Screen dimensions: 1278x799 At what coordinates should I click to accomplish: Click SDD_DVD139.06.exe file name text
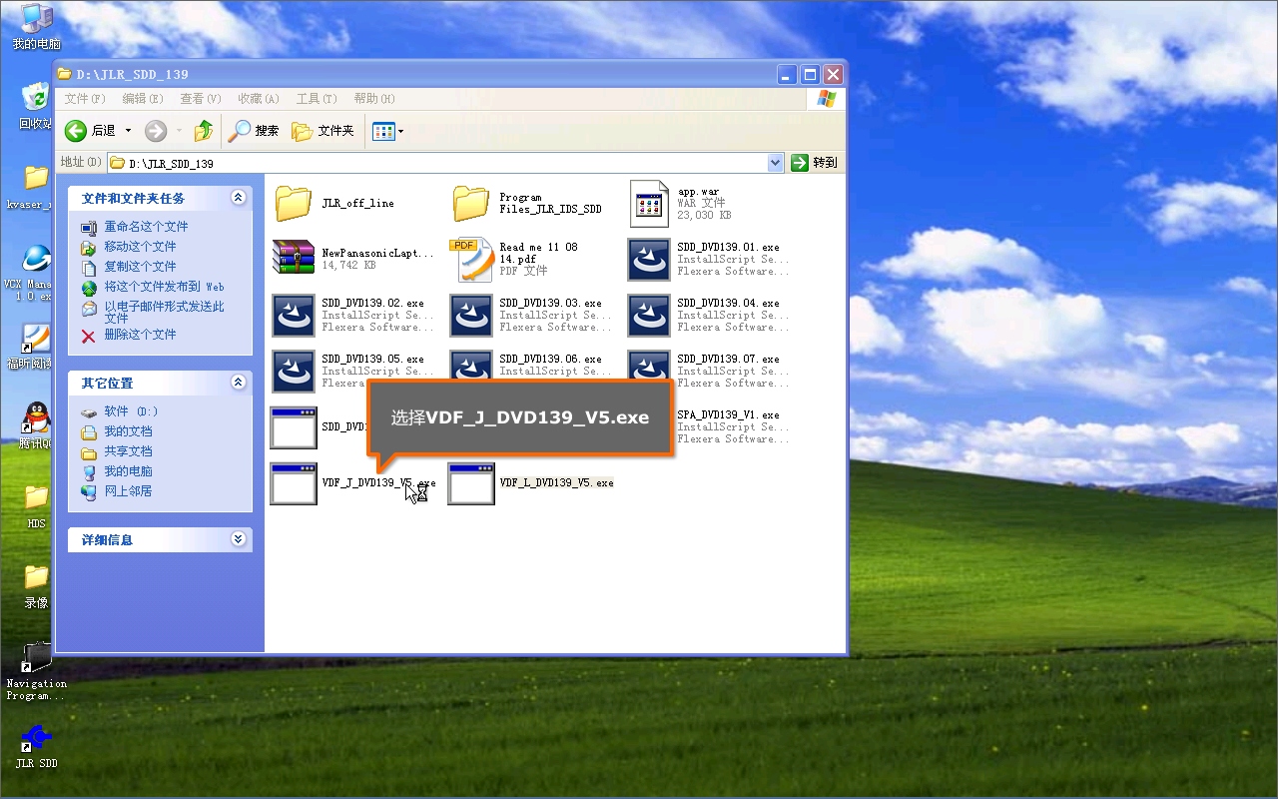coord(550,359)
